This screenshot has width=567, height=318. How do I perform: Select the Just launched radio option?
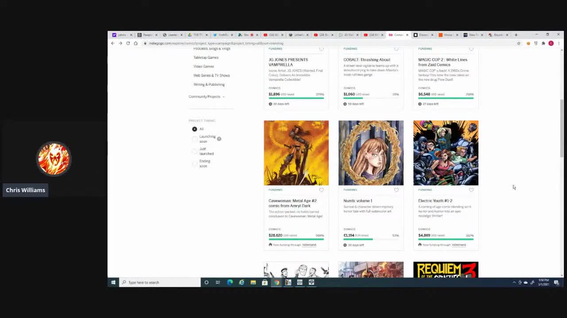(194, 151)
